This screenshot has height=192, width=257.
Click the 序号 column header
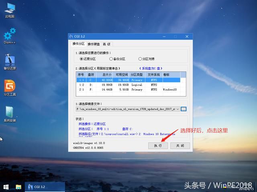pos(81,75)
